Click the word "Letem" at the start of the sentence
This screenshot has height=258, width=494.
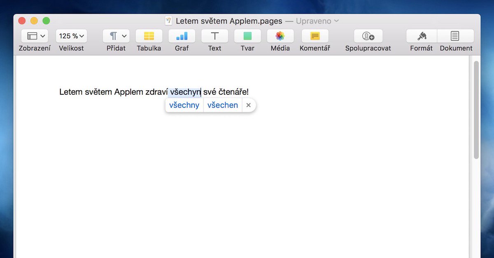71,92
